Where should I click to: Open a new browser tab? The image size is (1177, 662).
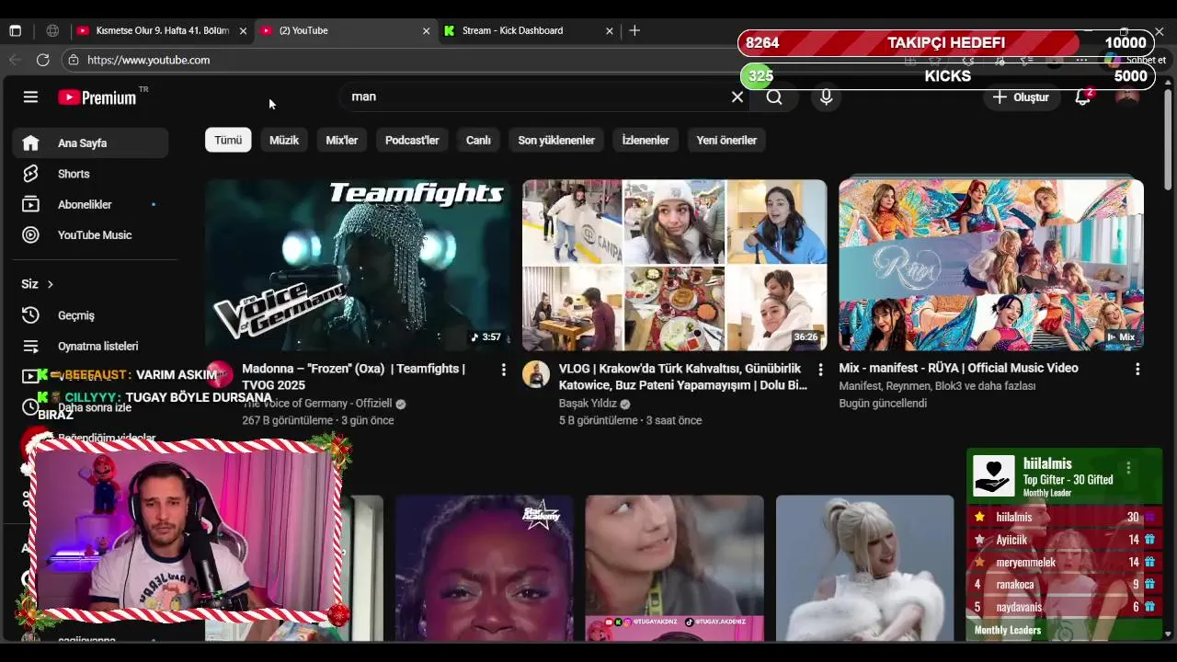[634, 30]
